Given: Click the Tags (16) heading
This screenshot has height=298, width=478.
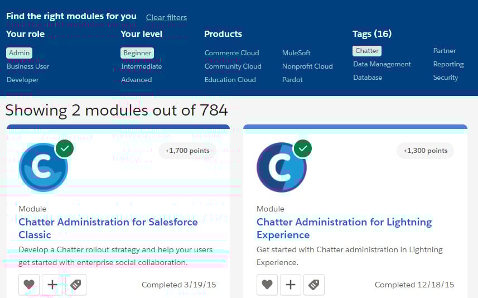Looking at the screenshot, I should pos(372,34).
